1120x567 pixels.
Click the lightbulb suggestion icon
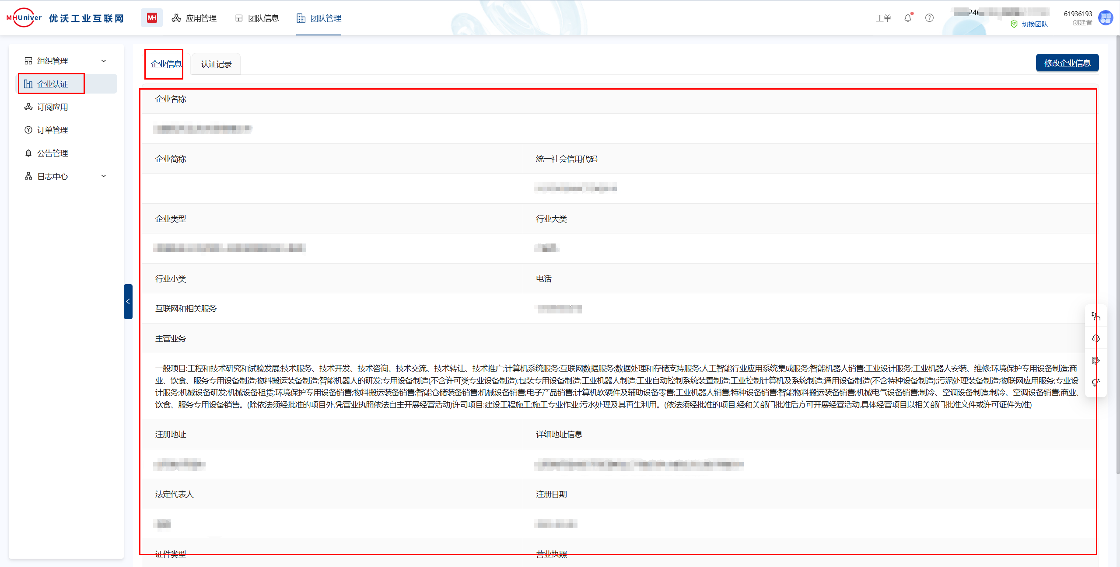[x=1095, y=383]
